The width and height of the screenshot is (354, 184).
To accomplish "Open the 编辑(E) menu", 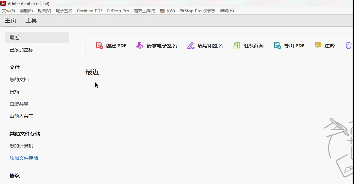I will coord(26,11).
